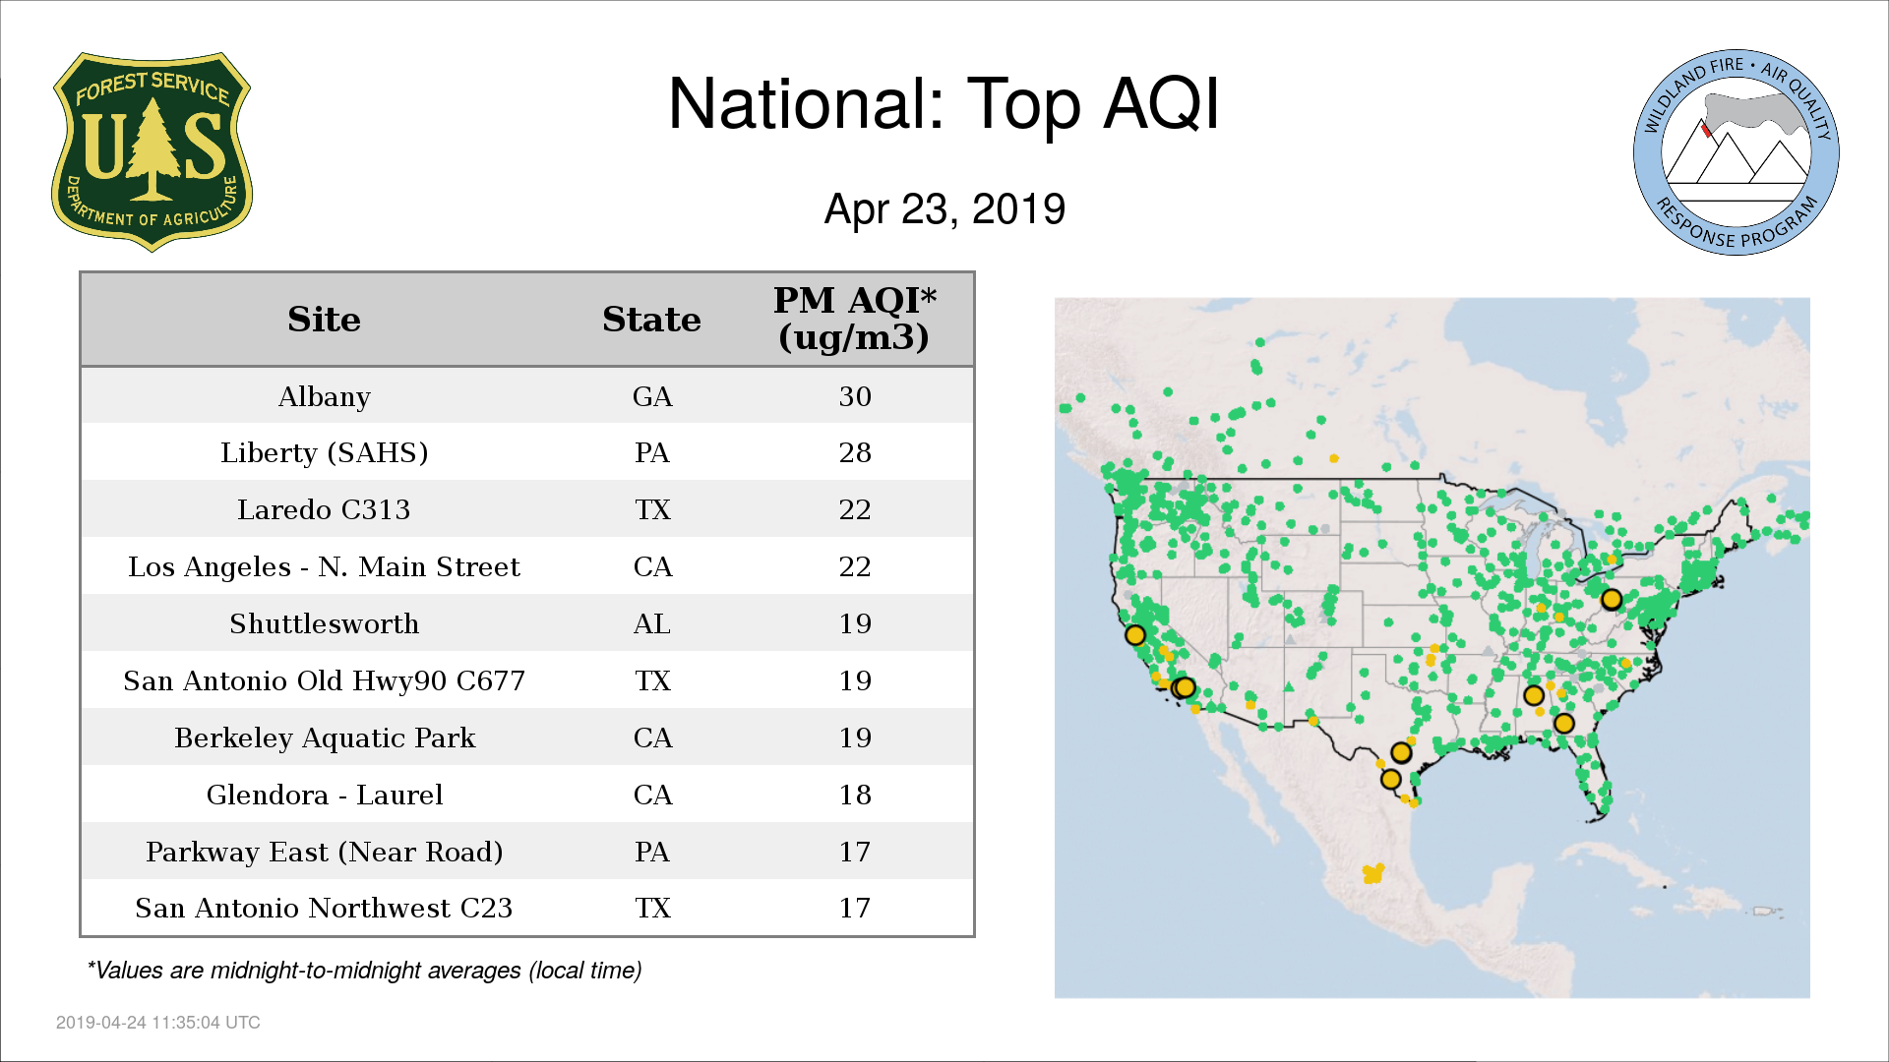The image size is (1889, 1062).
Task: Click the US Forest Service shield logo
Action: [x=152, y=152]
